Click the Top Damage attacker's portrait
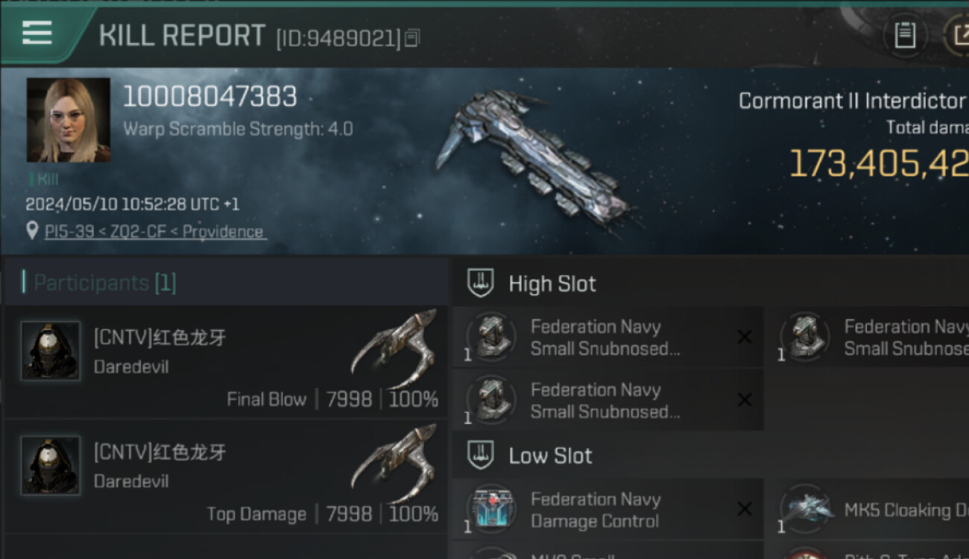 pos(51,466)
